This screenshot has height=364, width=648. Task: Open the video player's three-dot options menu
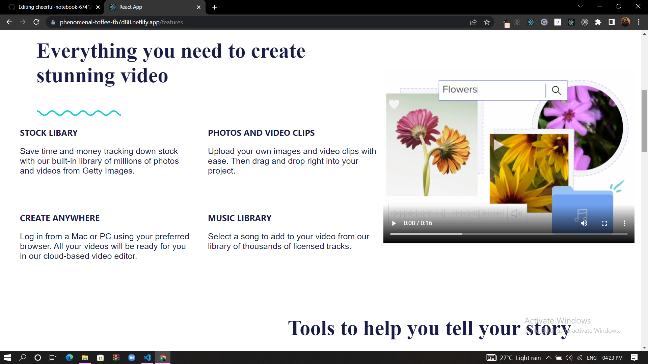click(x=624, y=223)
